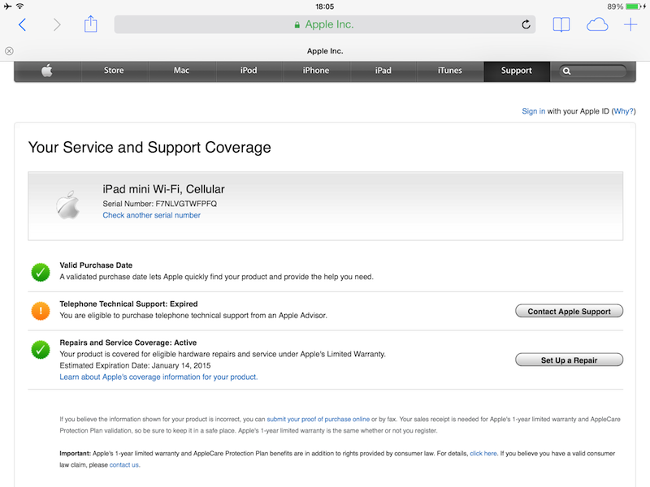This screenshot has width=650, height=487.
Task: Click the 'click here' consumer law link
Action: pyautogui.click(x=483, y=454)
